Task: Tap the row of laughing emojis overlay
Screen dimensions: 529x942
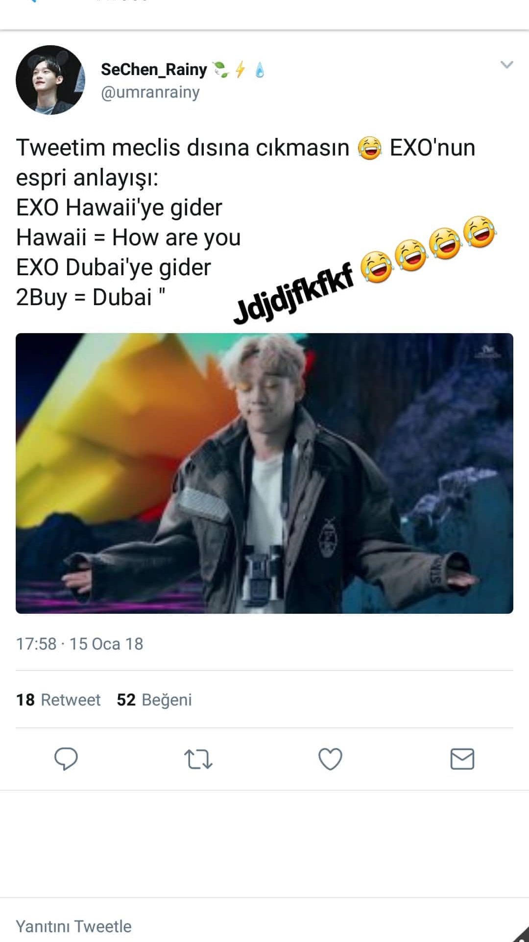Action: pos(429,249)
